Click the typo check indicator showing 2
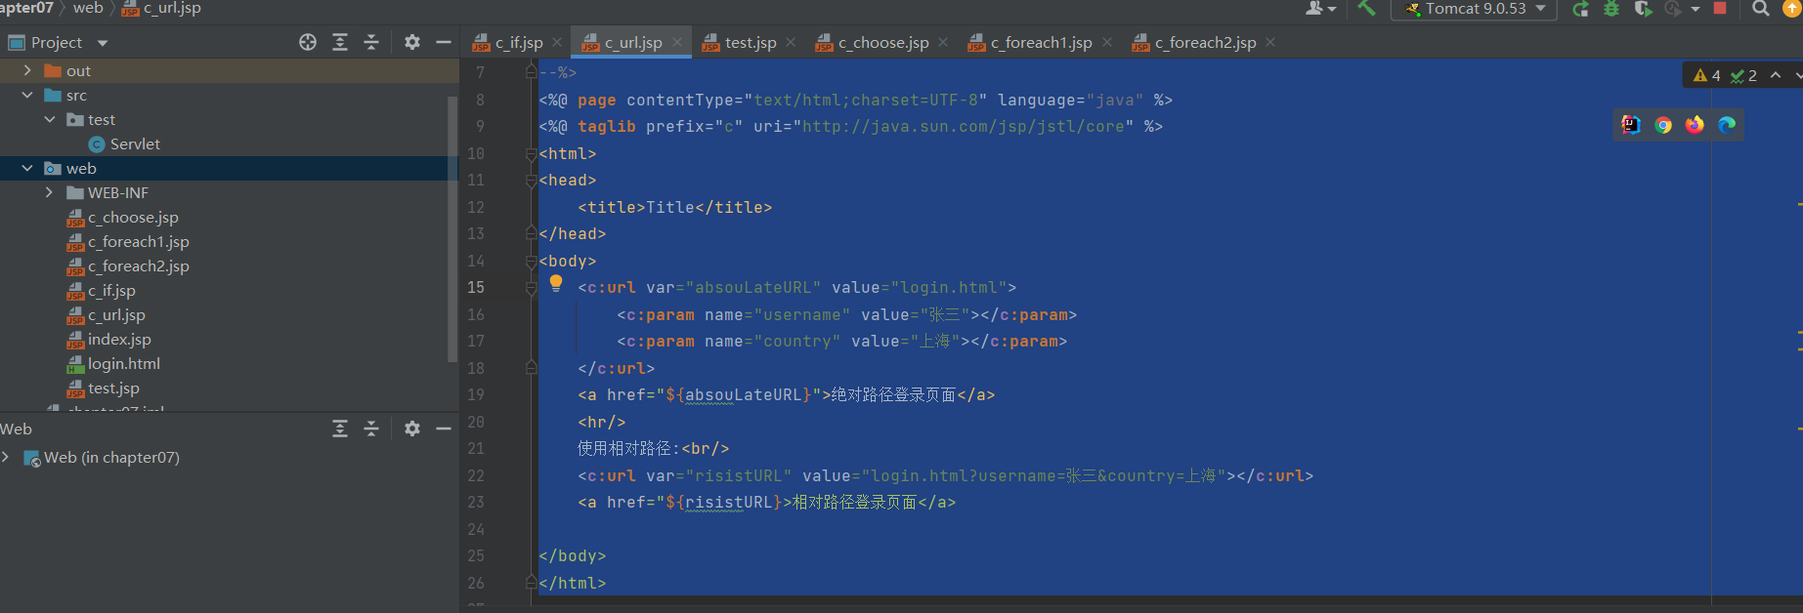This screenshot has height=613, width=1803. point(1743,75)
